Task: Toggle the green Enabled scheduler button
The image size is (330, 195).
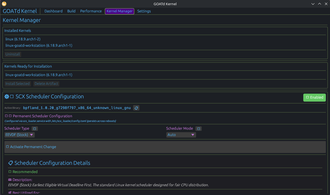Action: tap(314, 98)
